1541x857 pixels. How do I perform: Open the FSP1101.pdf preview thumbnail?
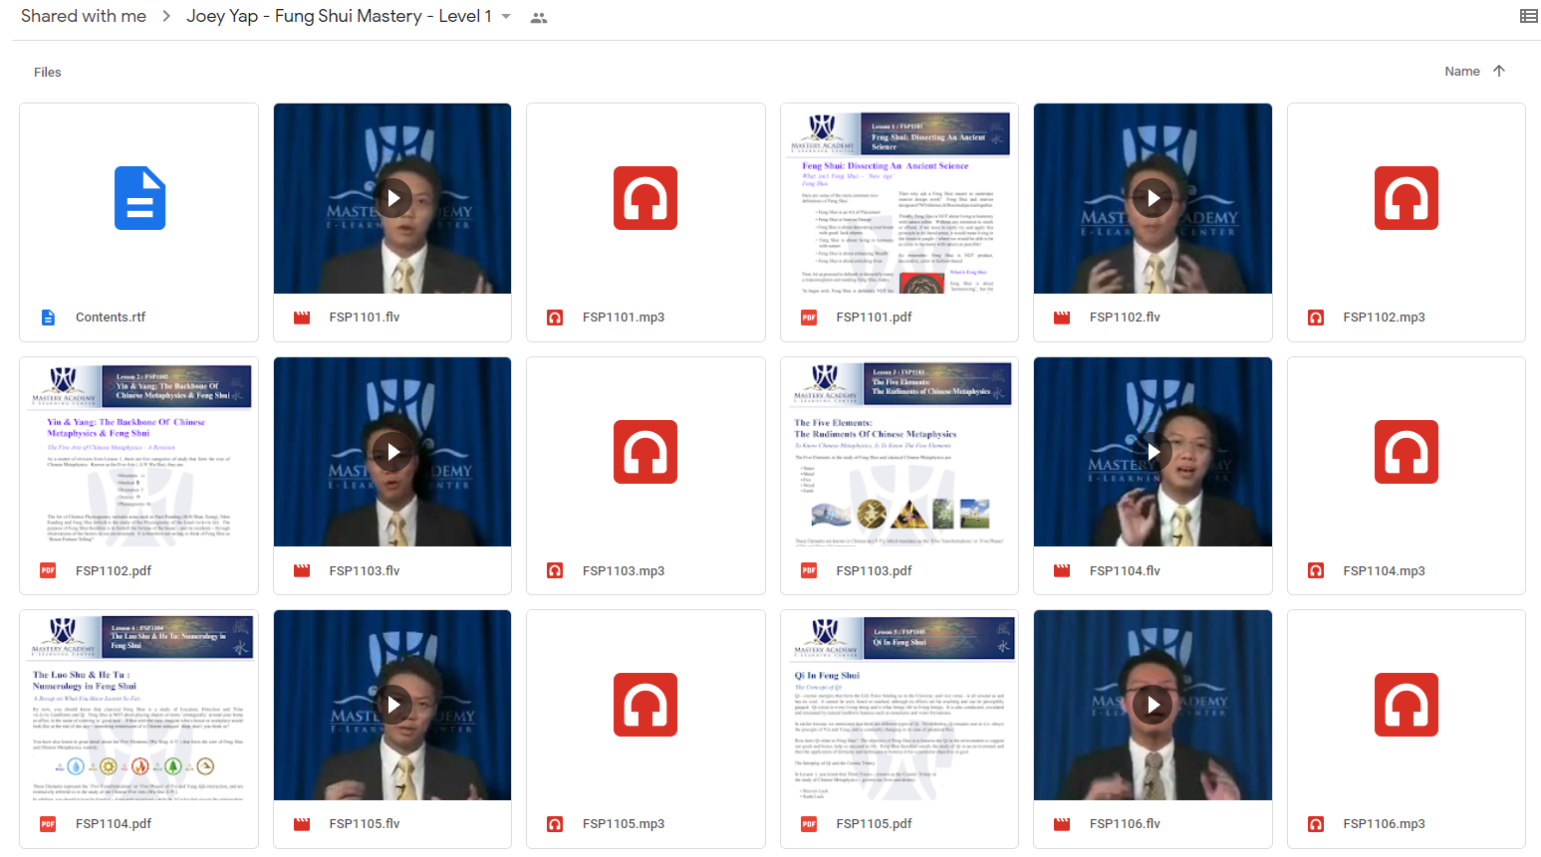899,198
